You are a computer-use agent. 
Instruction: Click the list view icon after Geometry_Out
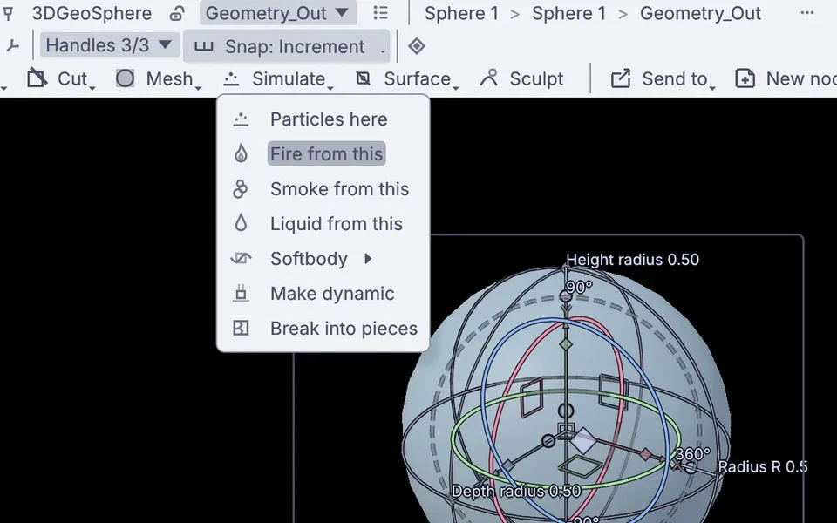(x=381, y=13)
